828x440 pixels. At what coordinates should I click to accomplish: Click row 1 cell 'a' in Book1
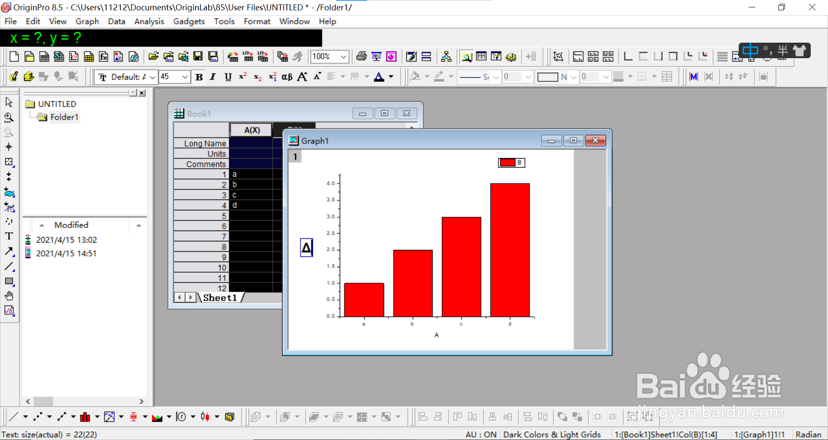tap(251, 174)
